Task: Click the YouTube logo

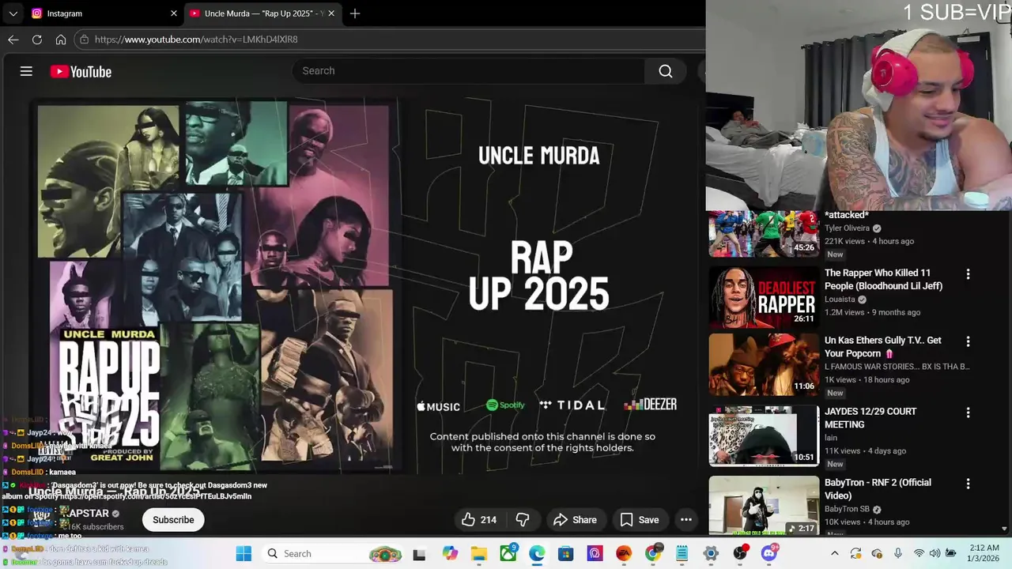Action: point(81,72)
